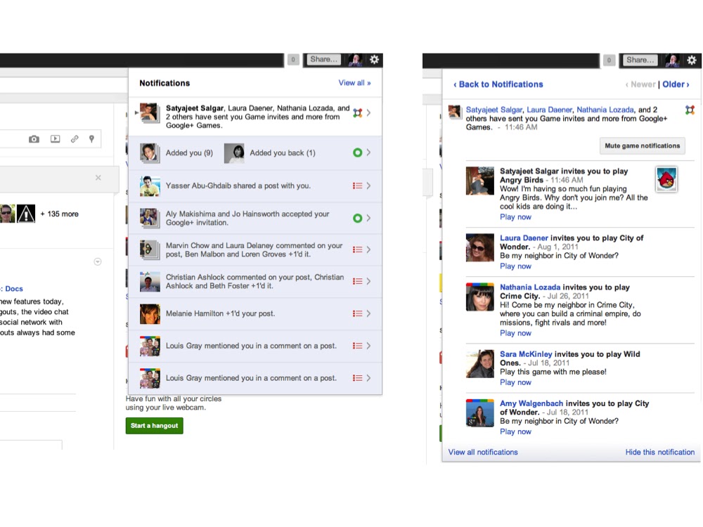Screen dimensions: 703x527
Task: Expand Yasser Abu-Ghdaib shared post chevron
Action: [368, 186]
